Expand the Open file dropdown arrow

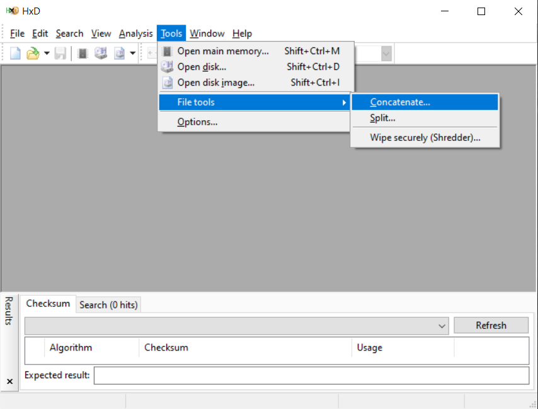pyautogui.click(x=47, y=53)
